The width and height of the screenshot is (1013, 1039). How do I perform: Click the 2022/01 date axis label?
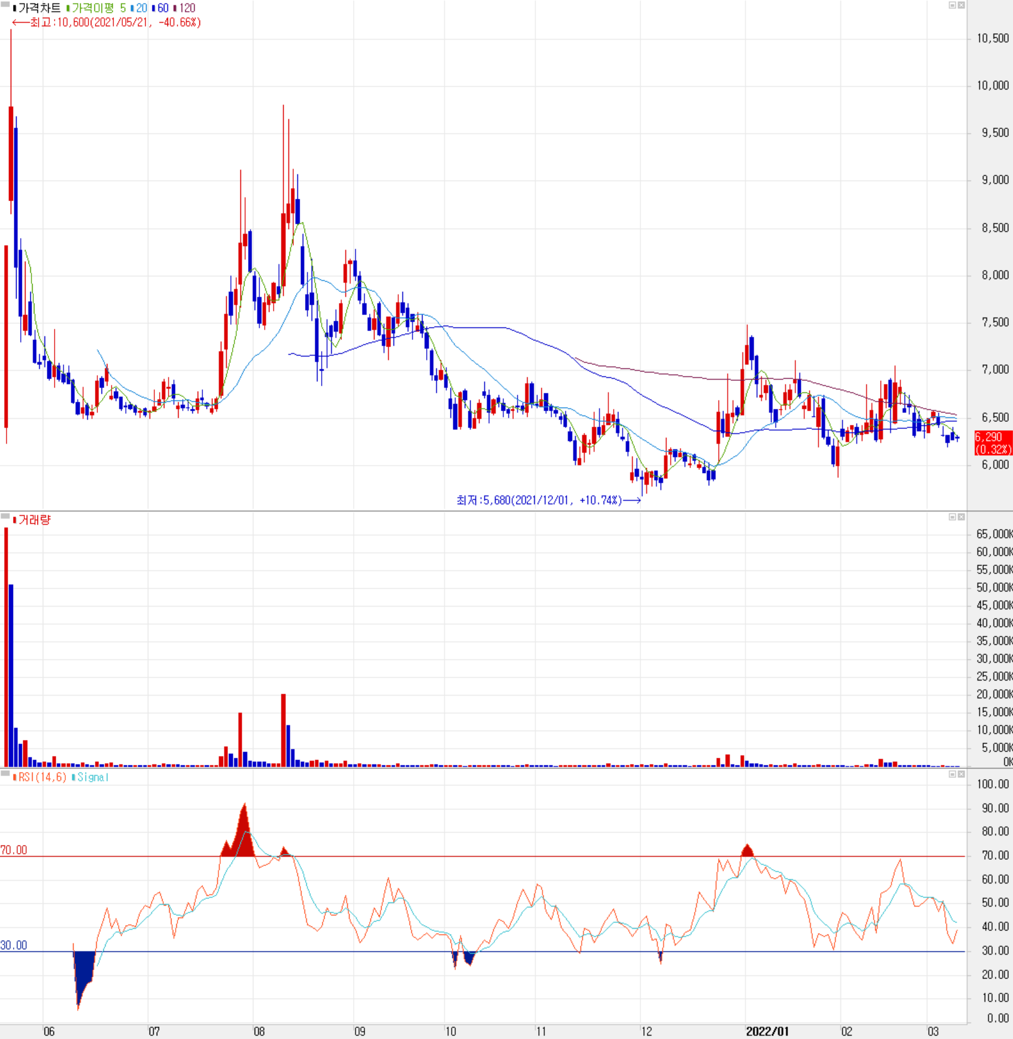click(767, 1031)
